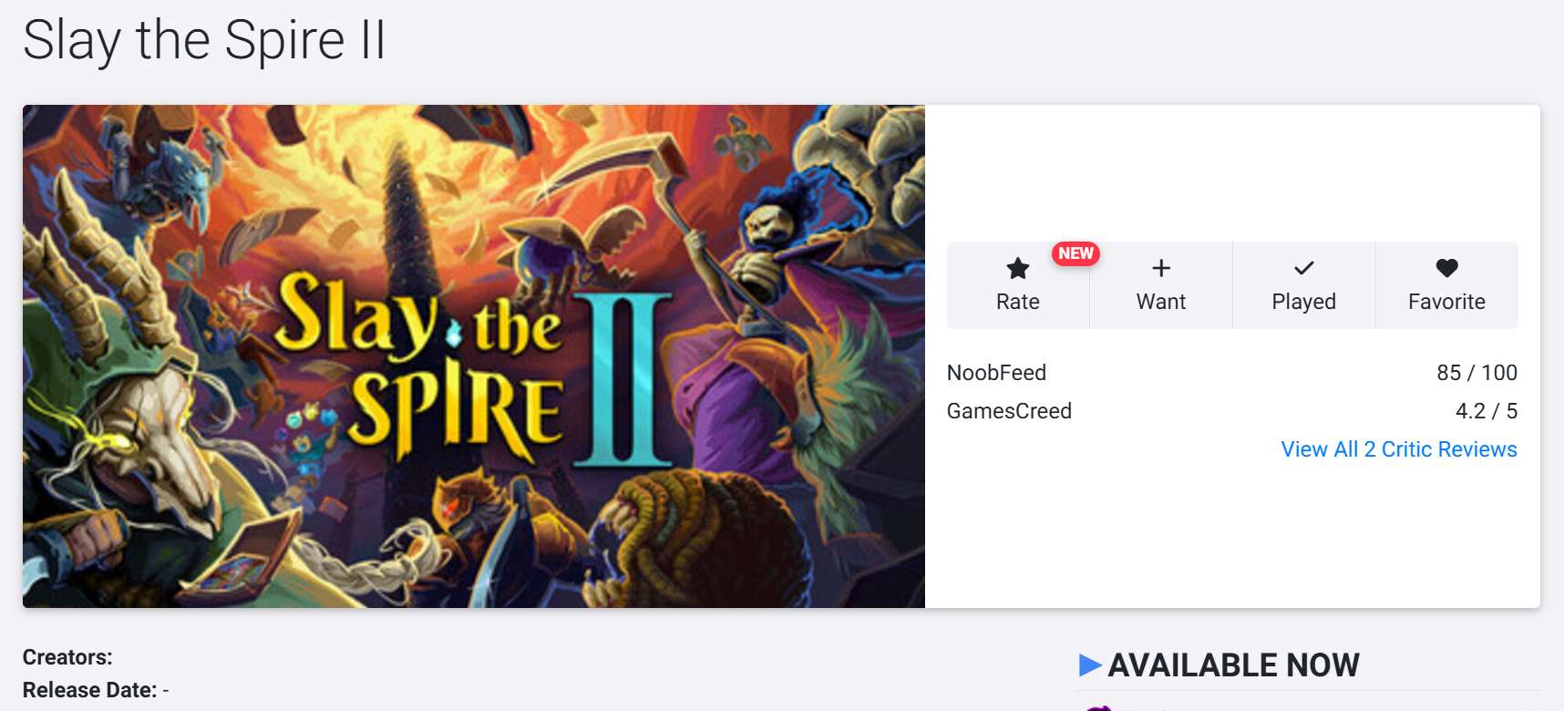Open View All 2 Critic Reviews link
This screenshot has height=711, width=1564.
1399,449
